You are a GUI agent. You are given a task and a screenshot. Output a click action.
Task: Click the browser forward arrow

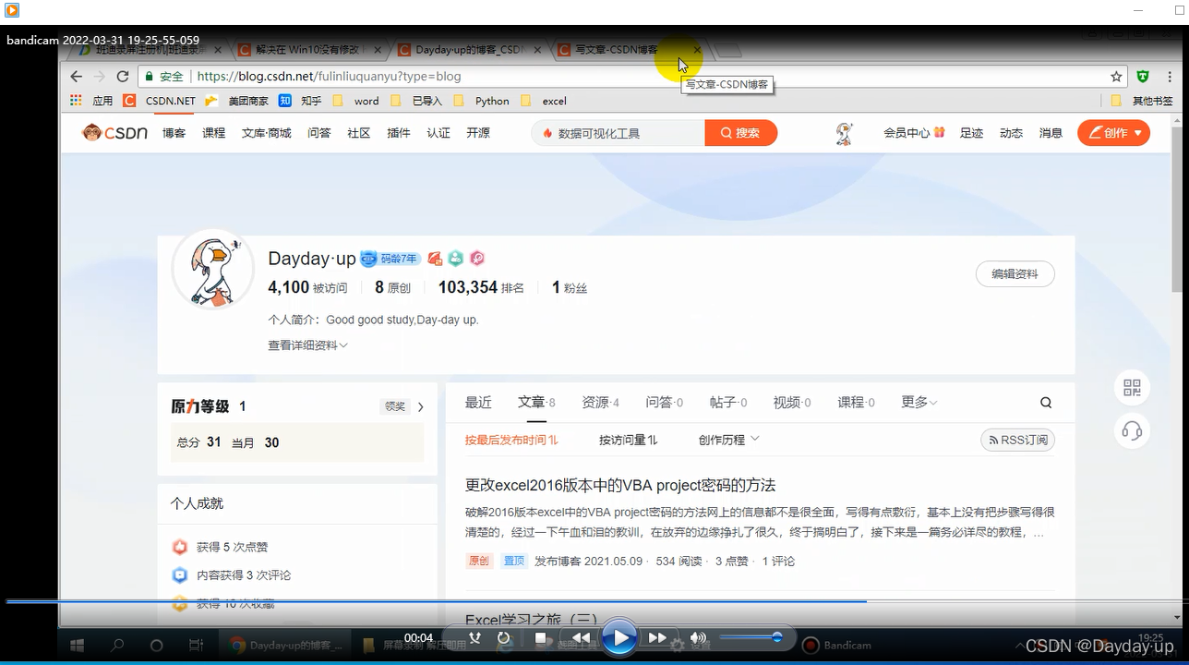(x=100, y=77)
